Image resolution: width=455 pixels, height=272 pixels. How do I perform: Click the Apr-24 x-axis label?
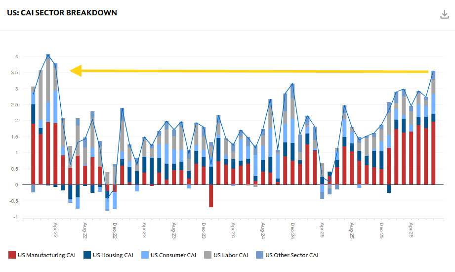pyautogui.click(x=233, y=230)
